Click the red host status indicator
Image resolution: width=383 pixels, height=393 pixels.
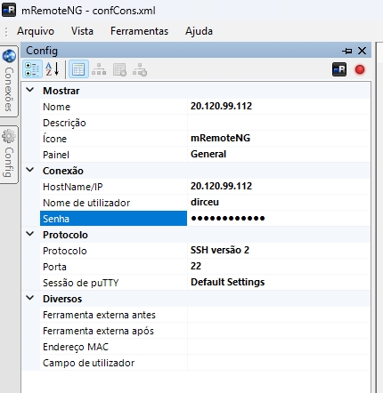point(360,69)
